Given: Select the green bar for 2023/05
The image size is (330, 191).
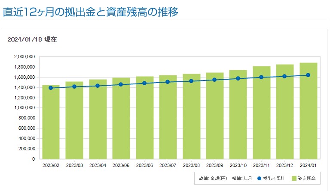Looking at the screenshot, I should [121, 119].
